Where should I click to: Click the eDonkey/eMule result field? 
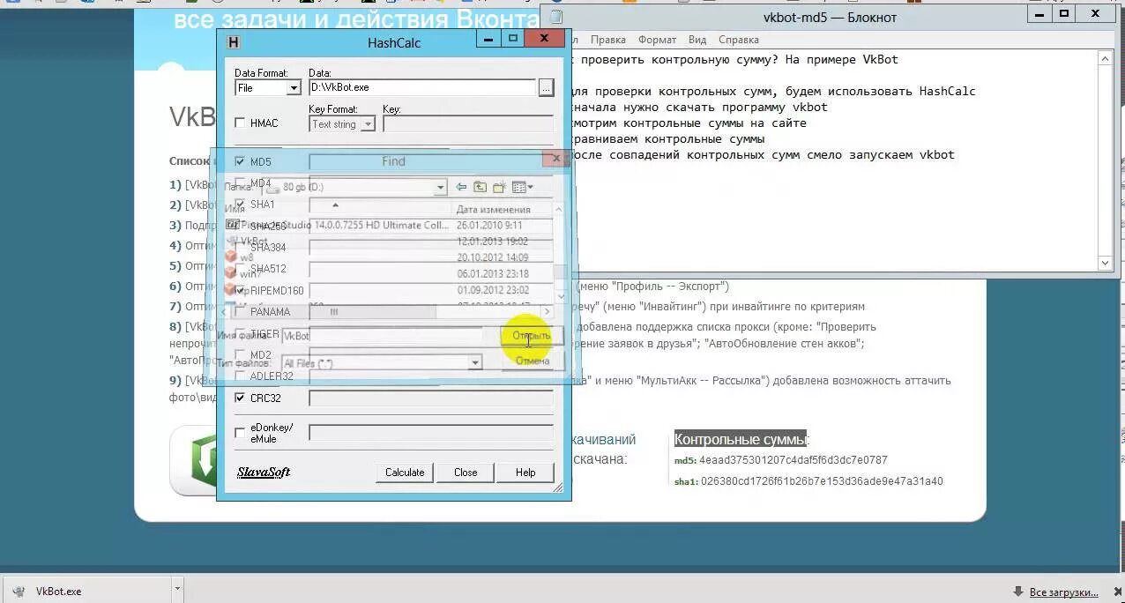(x=431, y=433)
